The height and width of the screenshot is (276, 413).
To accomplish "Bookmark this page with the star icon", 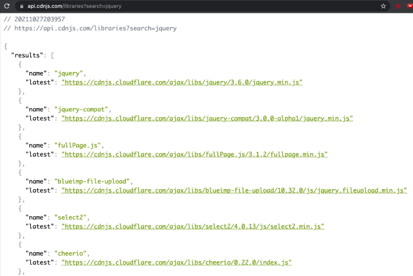I will pyautogui.click(x=383, y=6).
